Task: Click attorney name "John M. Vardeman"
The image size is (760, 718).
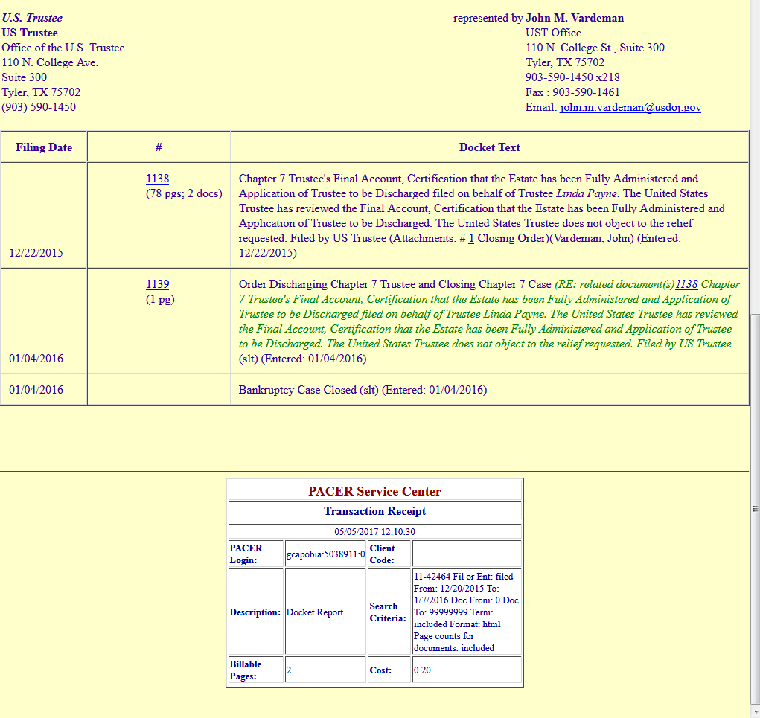Action: pos(575,18)
